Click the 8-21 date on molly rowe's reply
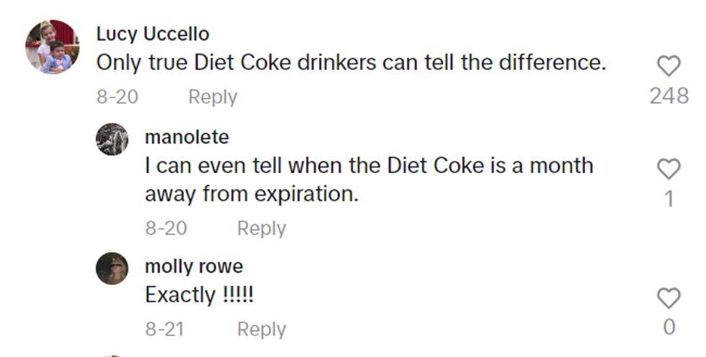Viewport: 706px width, 357px height. [165, 329]
